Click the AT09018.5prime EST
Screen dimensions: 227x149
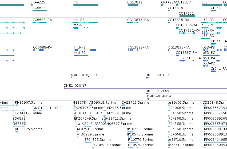(91, 105)
